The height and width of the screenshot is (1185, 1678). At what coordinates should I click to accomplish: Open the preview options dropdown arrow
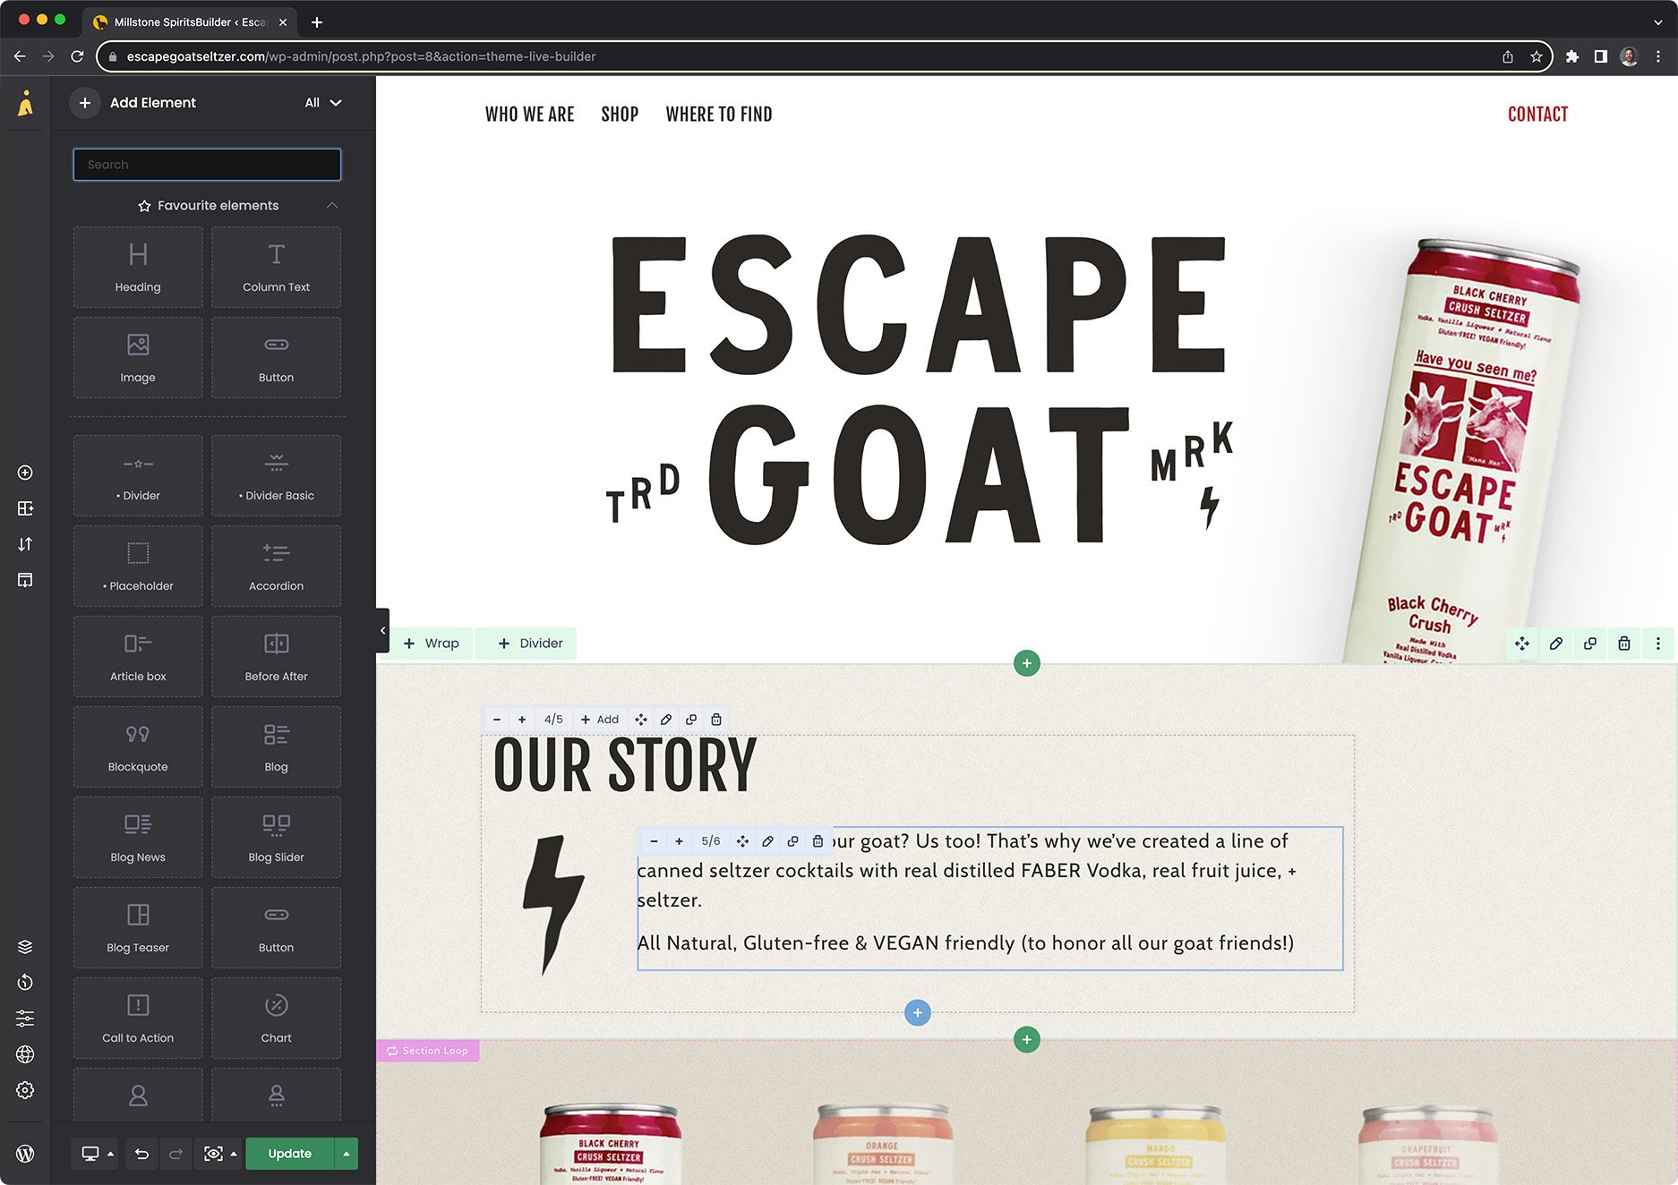(x=234, y=1154)
